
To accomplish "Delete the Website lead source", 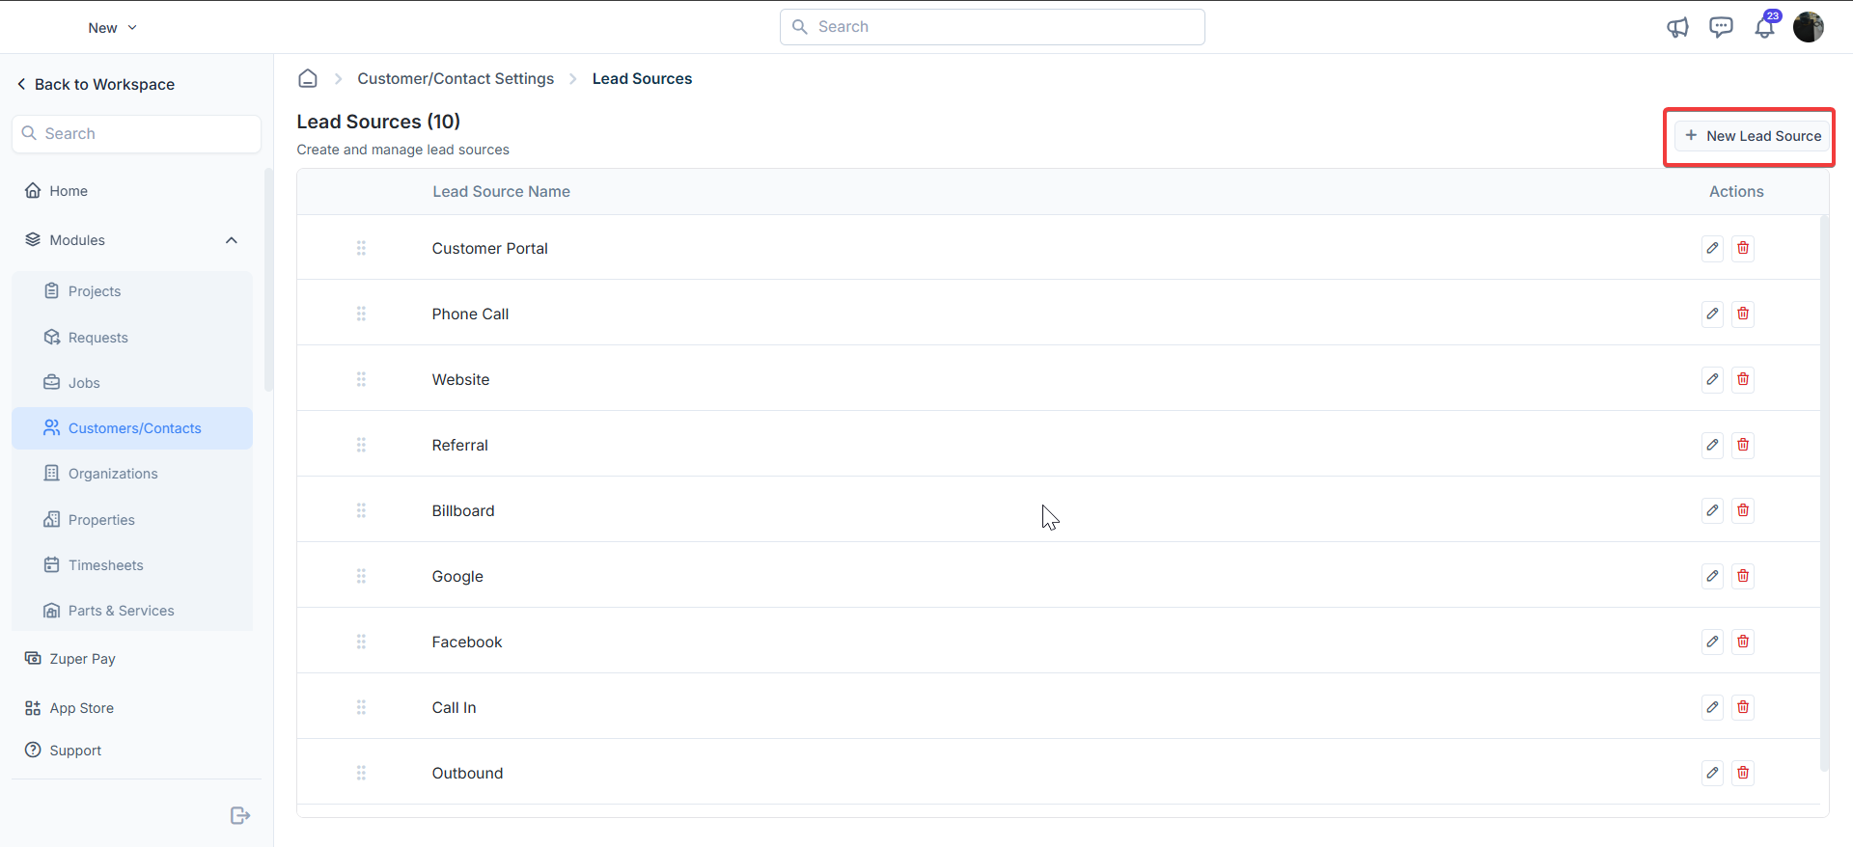I will click(1743, 379).
